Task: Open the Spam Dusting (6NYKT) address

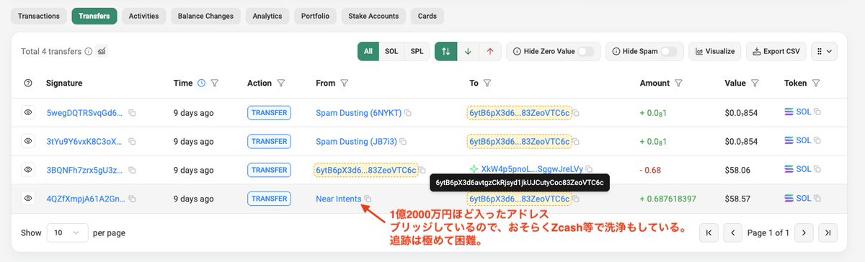Action: (358, 113)
